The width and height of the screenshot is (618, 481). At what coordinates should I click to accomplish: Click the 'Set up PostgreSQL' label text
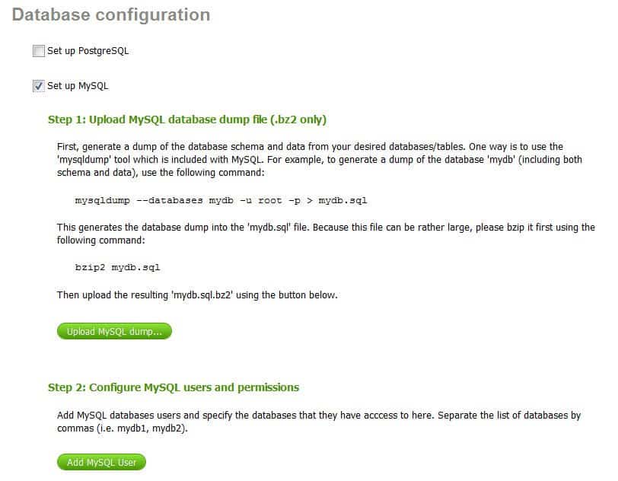[x=88, y=51]
